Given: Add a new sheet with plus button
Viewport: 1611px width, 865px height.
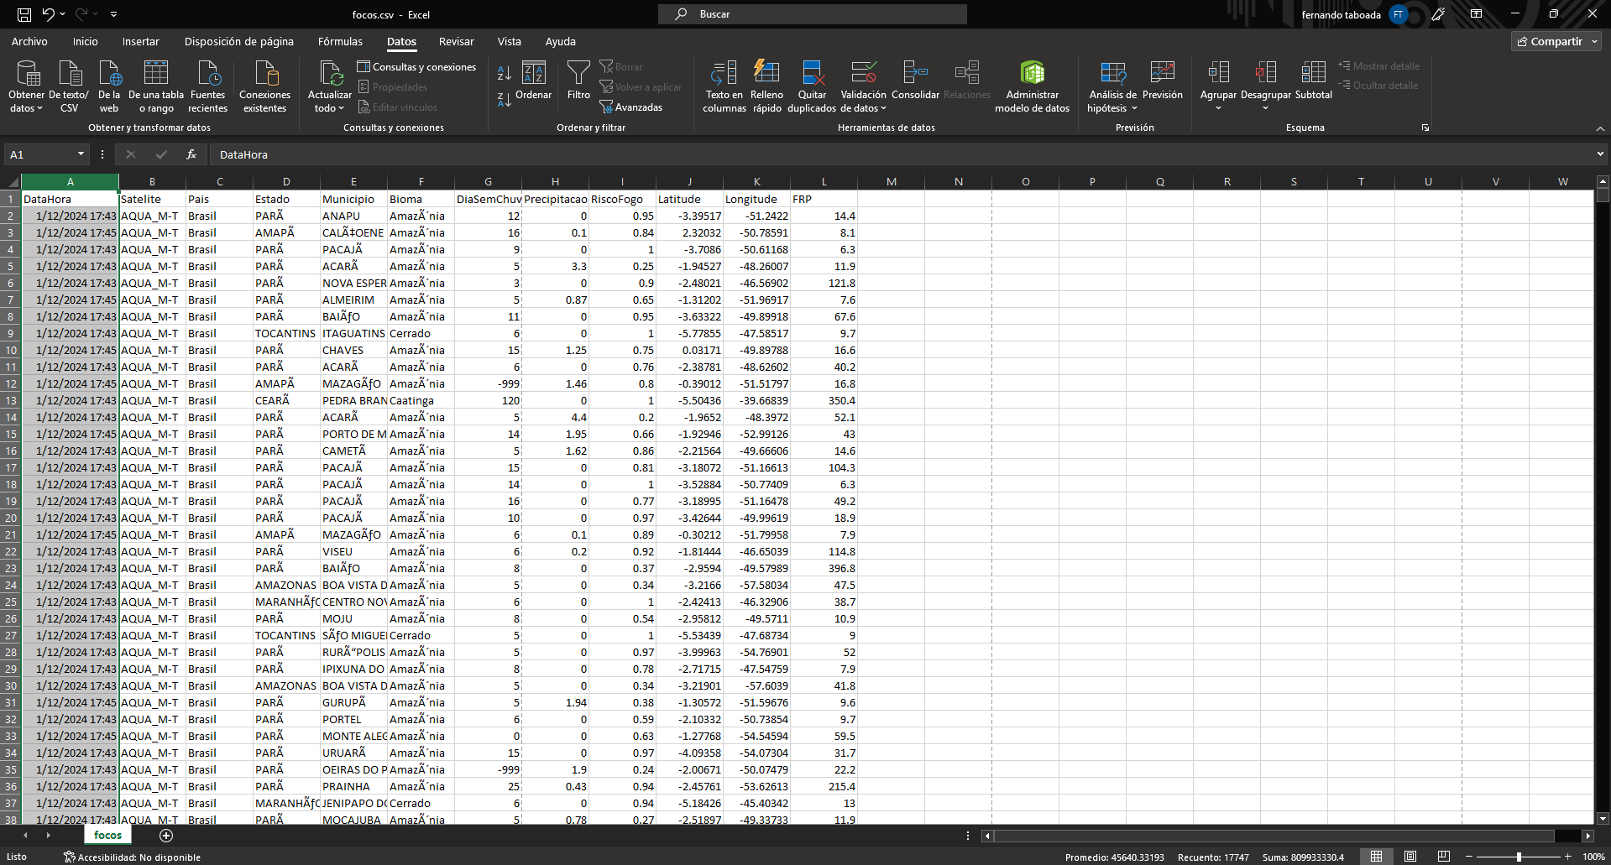Looking at the screenshot, I should tap(166, 835).
